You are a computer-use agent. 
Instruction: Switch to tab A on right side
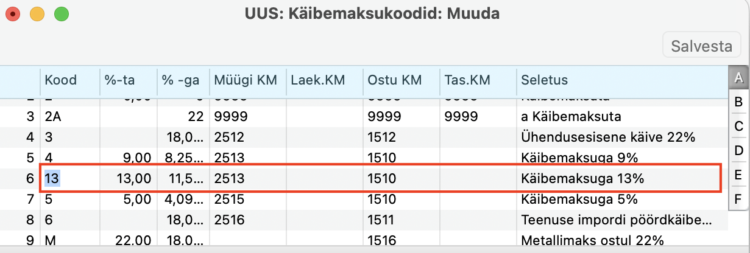(738, 78)
